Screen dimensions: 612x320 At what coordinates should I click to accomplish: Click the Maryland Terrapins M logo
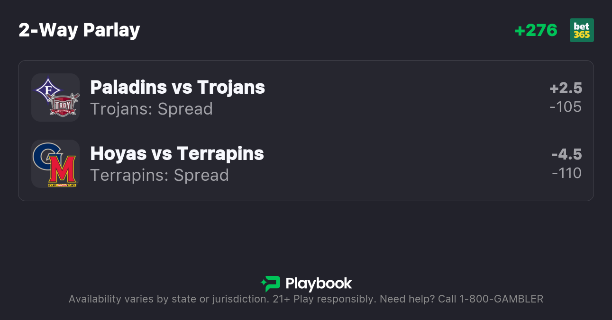[62, 171]
